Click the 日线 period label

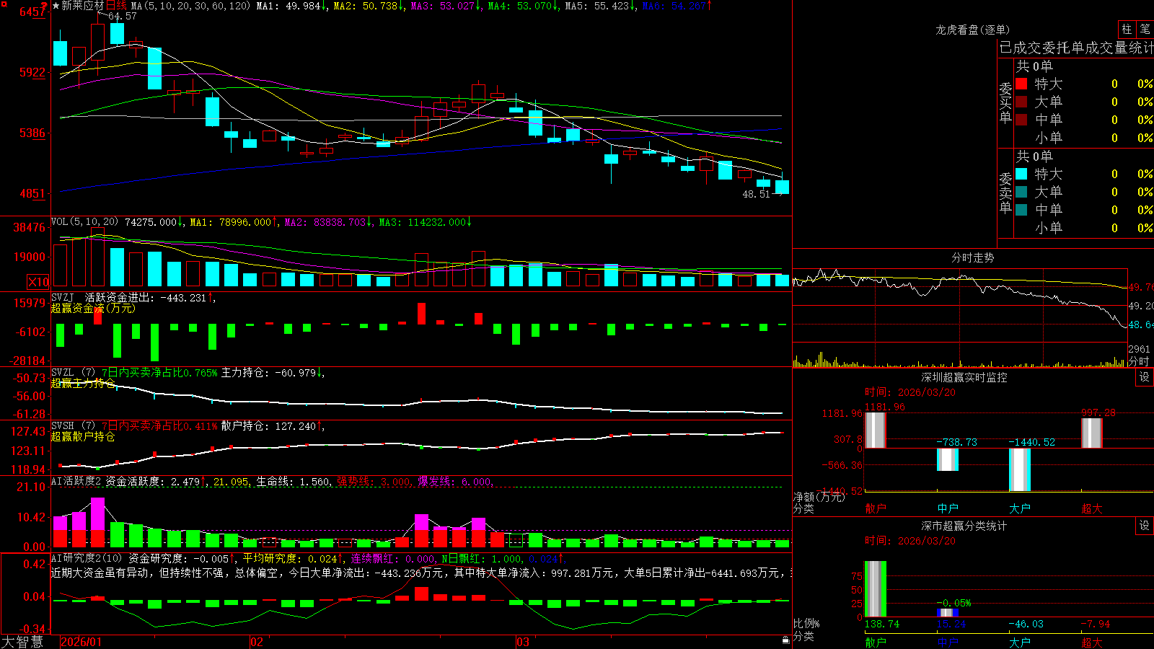[x=116, y=6]
